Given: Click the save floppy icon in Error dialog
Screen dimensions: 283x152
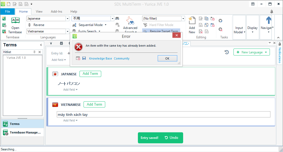Looking at the screenshot, I should pos(84,58).
